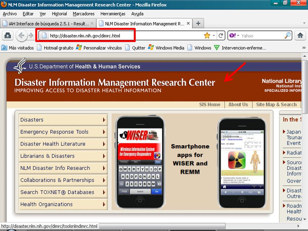Go to SIS Home
Image resolution: width=308 pixels, height=231 pixels.
[210, 105]
